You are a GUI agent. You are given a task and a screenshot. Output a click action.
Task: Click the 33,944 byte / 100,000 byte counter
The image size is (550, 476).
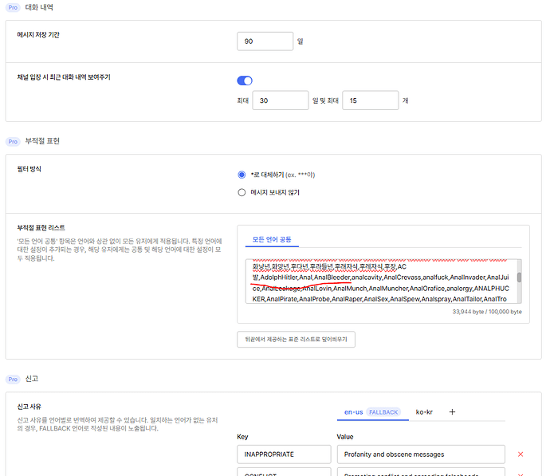click(487, 312)
